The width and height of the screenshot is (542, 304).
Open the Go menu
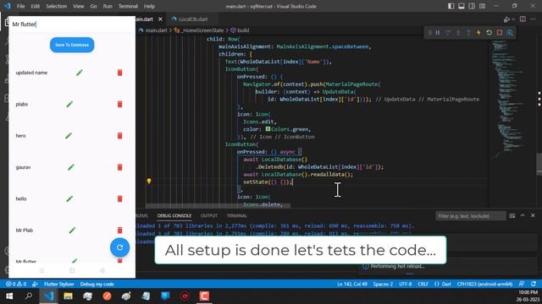click(94, 6)
